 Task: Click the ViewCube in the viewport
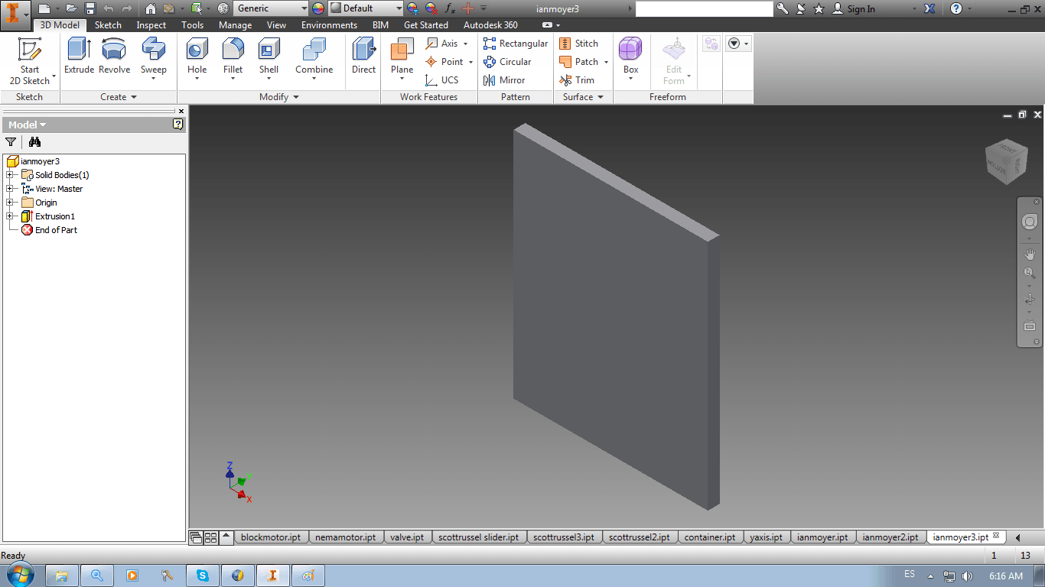tap(1006, 161)
